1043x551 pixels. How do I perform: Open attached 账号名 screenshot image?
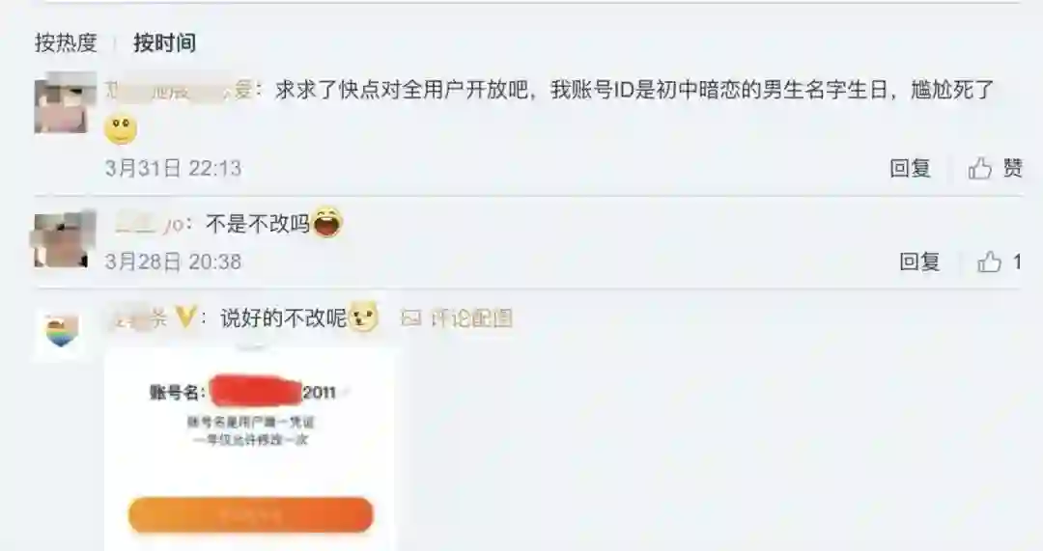[x=251, y=448]
